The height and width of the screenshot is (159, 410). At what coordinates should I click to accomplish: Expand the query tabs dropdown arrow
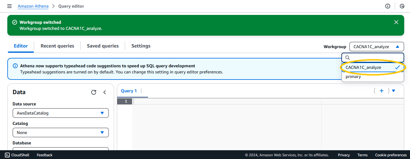tap(394, 91)
